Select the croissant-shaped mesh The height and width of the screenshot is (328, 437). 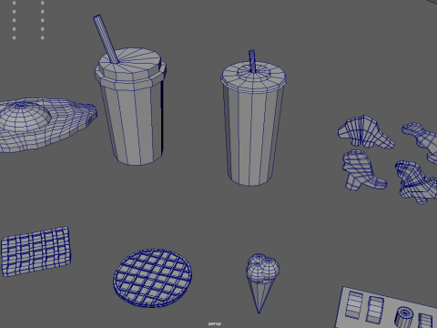[366, 131]
